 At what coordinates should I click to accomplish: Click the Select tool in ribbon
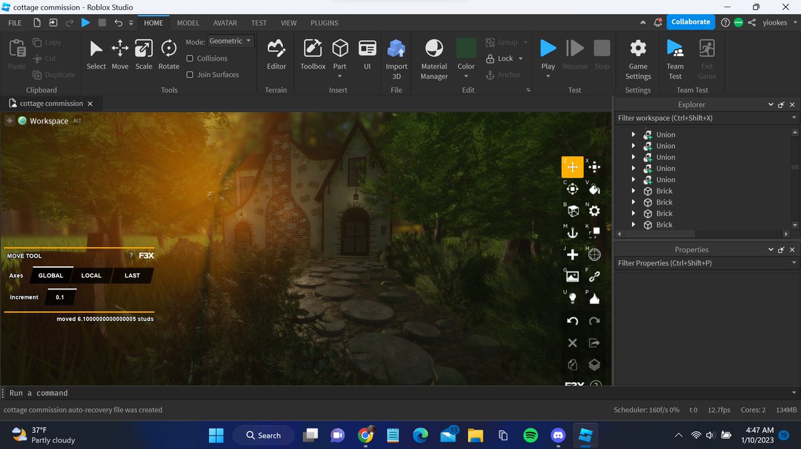[x=96, y=55]
